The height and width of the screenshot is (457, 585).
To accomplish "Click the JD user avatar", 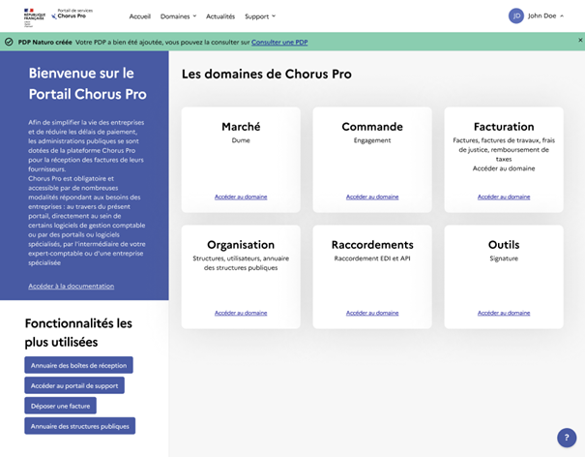I will pyautogui.click(x=516, y=15).
